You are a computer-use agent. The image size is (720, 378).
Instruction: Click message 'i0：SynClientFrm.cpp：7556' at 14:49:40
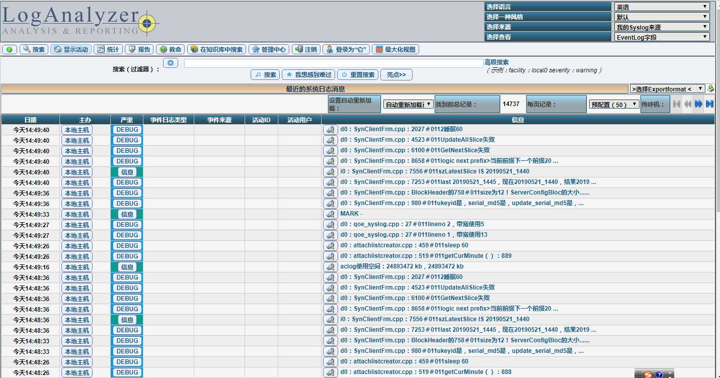pos(435,171)
